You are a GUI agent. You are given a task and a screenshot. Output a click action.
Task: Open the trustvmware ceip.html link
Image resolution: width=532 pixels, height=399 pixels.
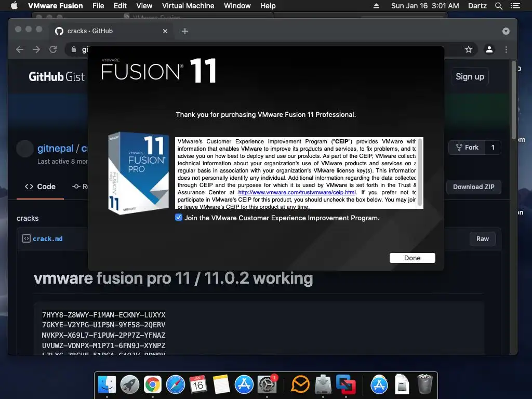tap(297, 192)
